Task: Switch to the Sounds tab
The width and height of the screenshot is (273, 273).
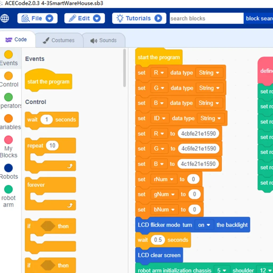Action: click(x=104, y=40)
